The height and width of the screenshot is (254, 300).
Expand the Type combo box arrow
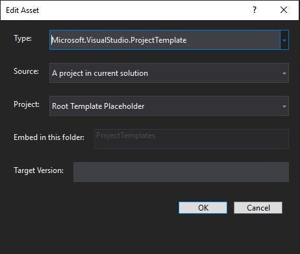coord(284,40)
